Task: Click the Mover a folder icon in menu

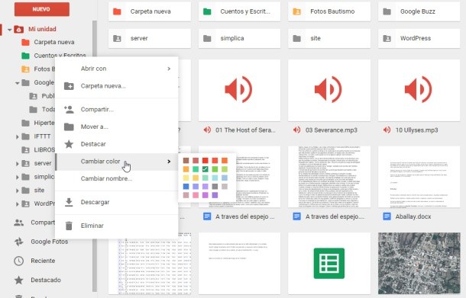Action: coord(69,127)
